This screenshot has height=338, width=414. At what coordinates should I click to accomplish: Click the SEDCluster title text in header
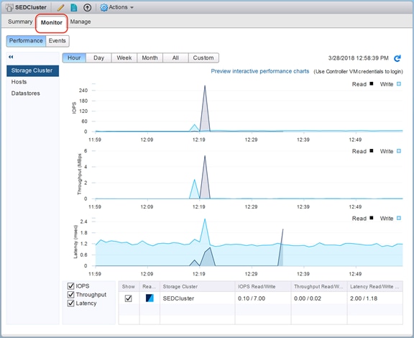(31, 7)
